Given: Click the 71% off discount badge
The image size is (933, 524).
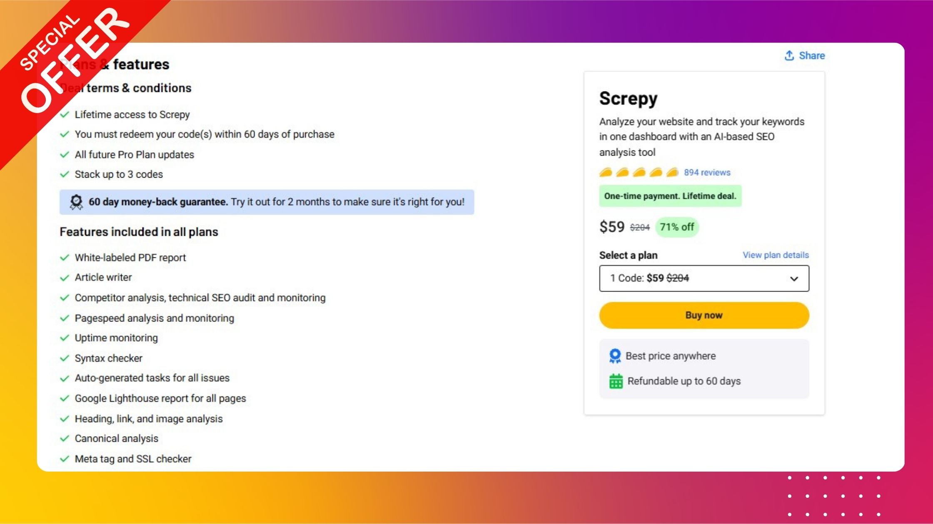Looking at the screenshot, I should [677, 227].
